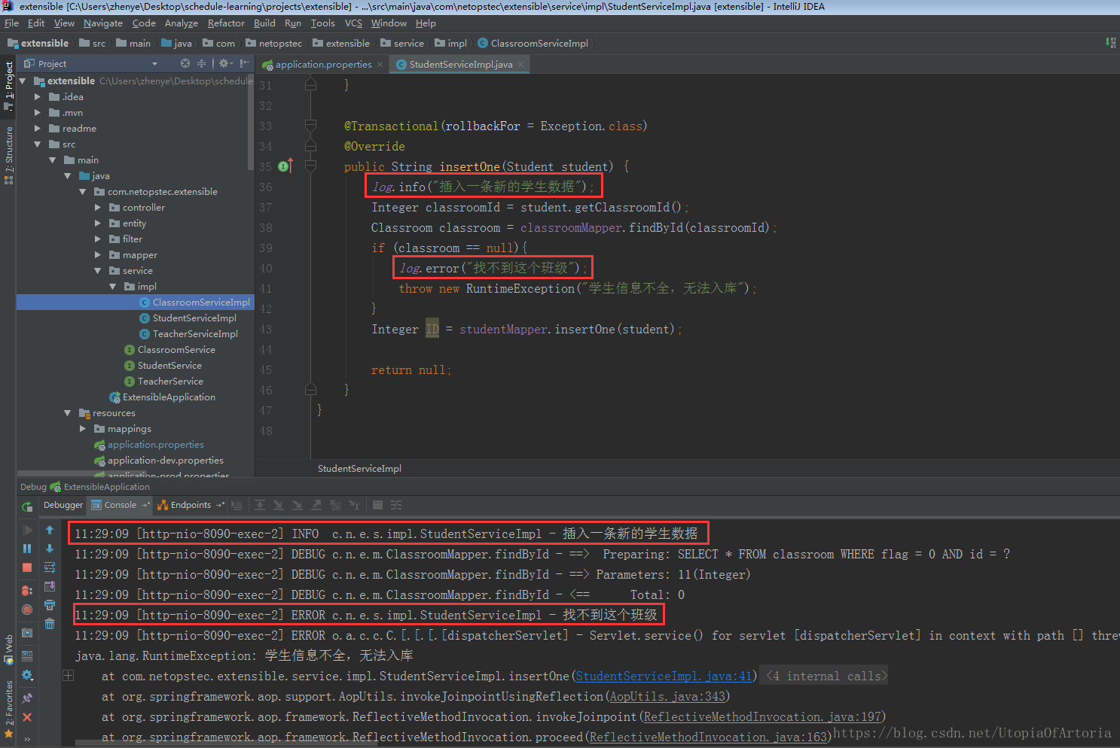Expand the .mvn folder
The height and width of the screenshot is (748, 1120).
tap(38, 112)
